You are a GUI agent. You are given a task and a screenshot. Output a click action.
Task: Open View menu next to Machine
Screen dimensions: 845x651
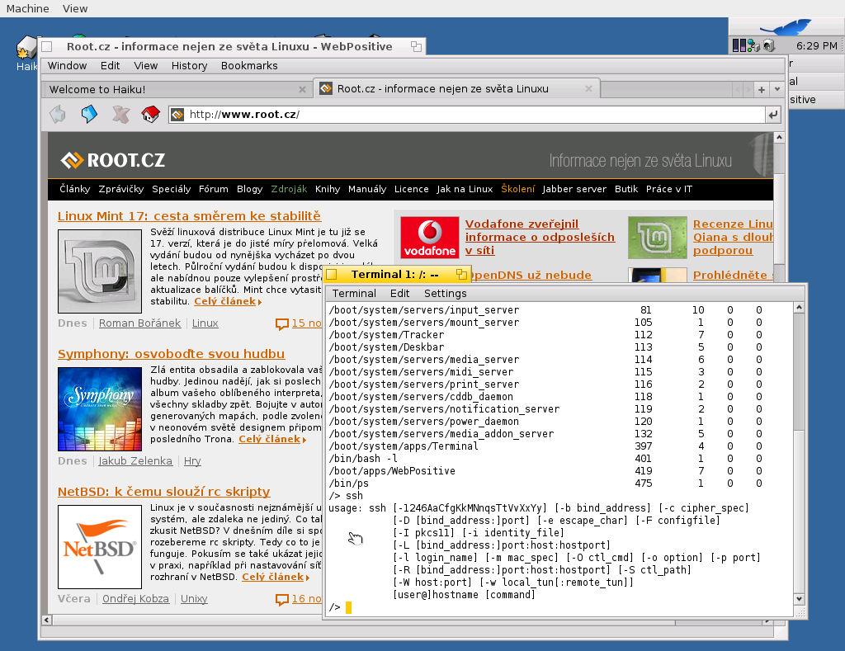[75, 8]
